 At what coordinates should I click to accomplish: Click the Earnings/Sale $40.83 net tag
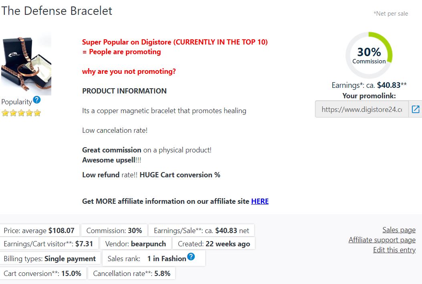tap(201, 231)
